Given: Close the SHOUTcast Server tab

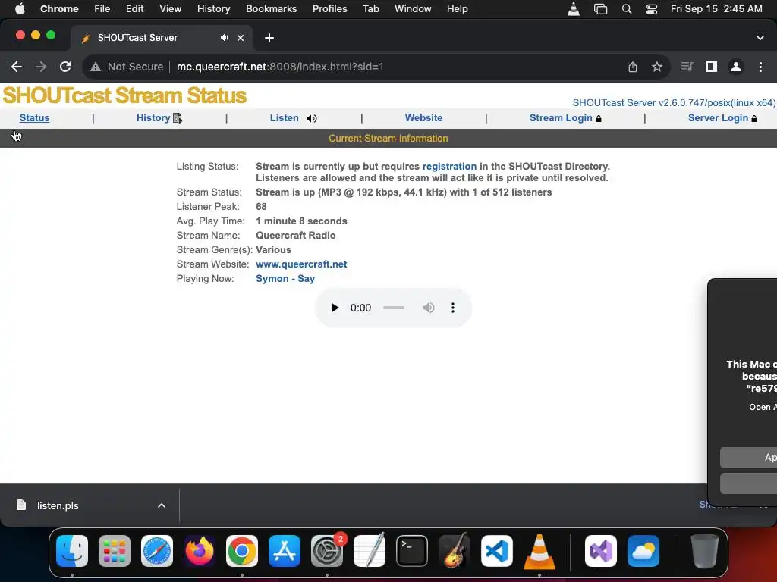Looking at the screenshot, I should [241, 38].
